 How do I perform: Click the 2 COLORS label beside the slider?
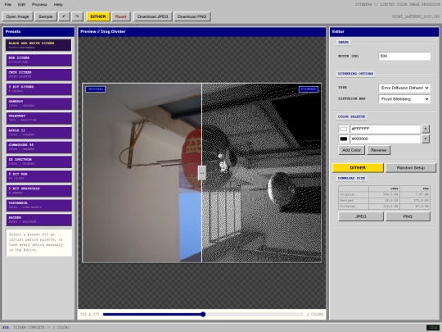[x=315, y=314]
